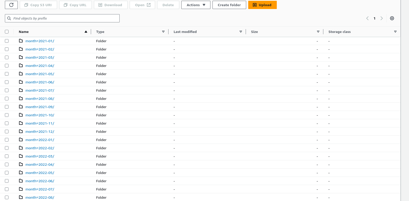Click the folder icon for month=2021-01/

click(x=21, y=41)
